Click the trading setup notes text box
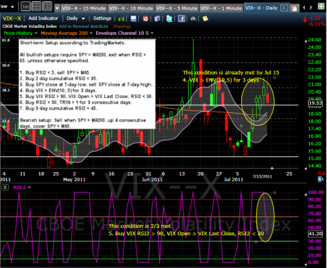This screenshot has width=327, height=268. click(x=87, y=84)
